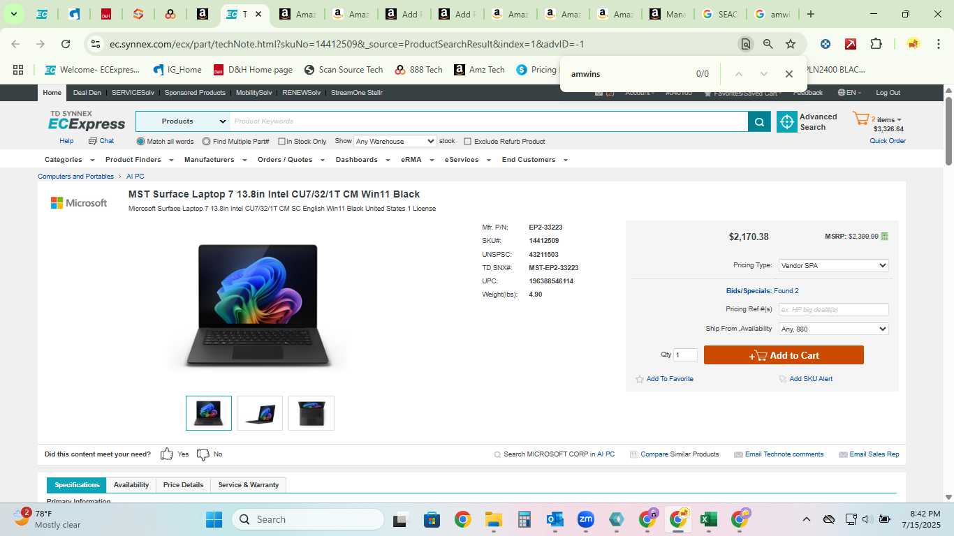Click Email Sales Rep link

(x=869, y=454)
